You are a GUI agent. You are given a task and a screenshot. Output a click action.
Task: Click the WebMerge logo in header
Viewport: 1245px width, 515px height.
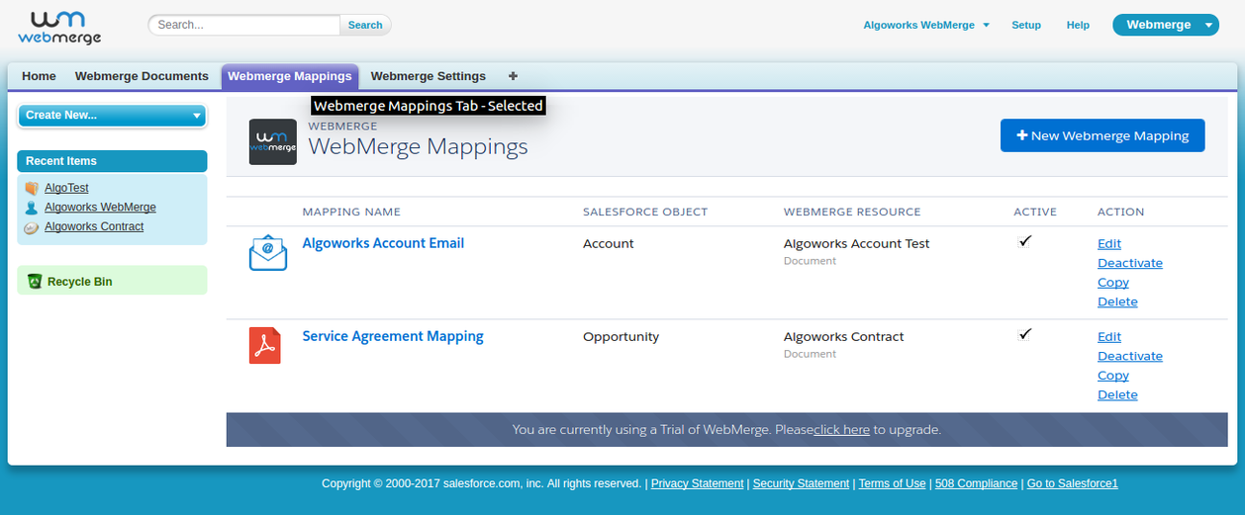[x=59, y=27]
